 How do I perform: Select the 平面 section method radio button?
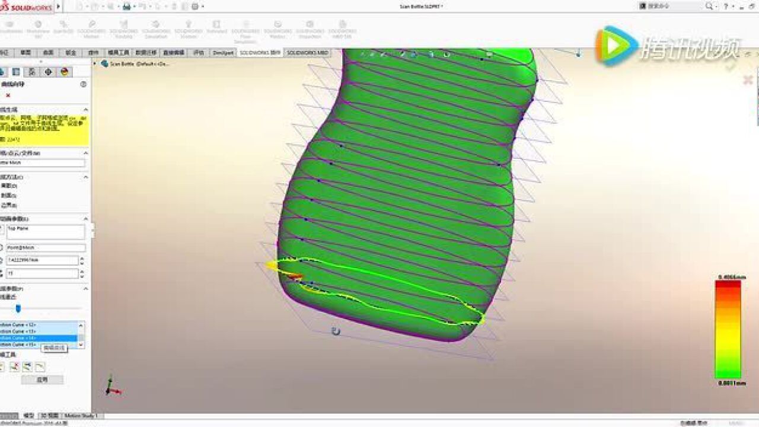11,185
